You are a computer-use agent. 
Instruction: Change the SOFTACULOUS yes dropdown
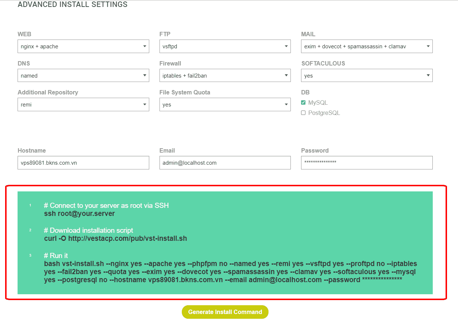[367, 76]
